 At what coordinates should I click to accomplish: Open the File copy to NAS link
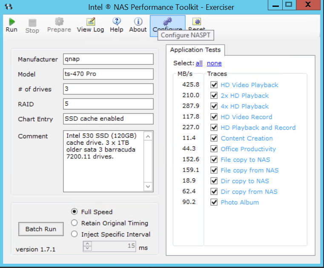tap(245, 160)
